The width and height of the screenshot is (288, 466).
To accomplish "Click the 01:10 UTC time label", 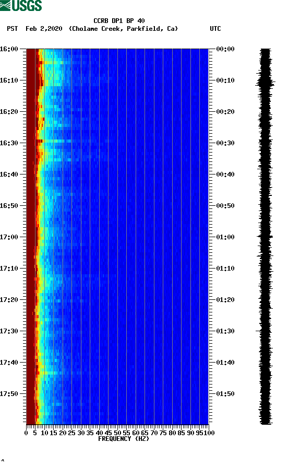I will [225, 269].
